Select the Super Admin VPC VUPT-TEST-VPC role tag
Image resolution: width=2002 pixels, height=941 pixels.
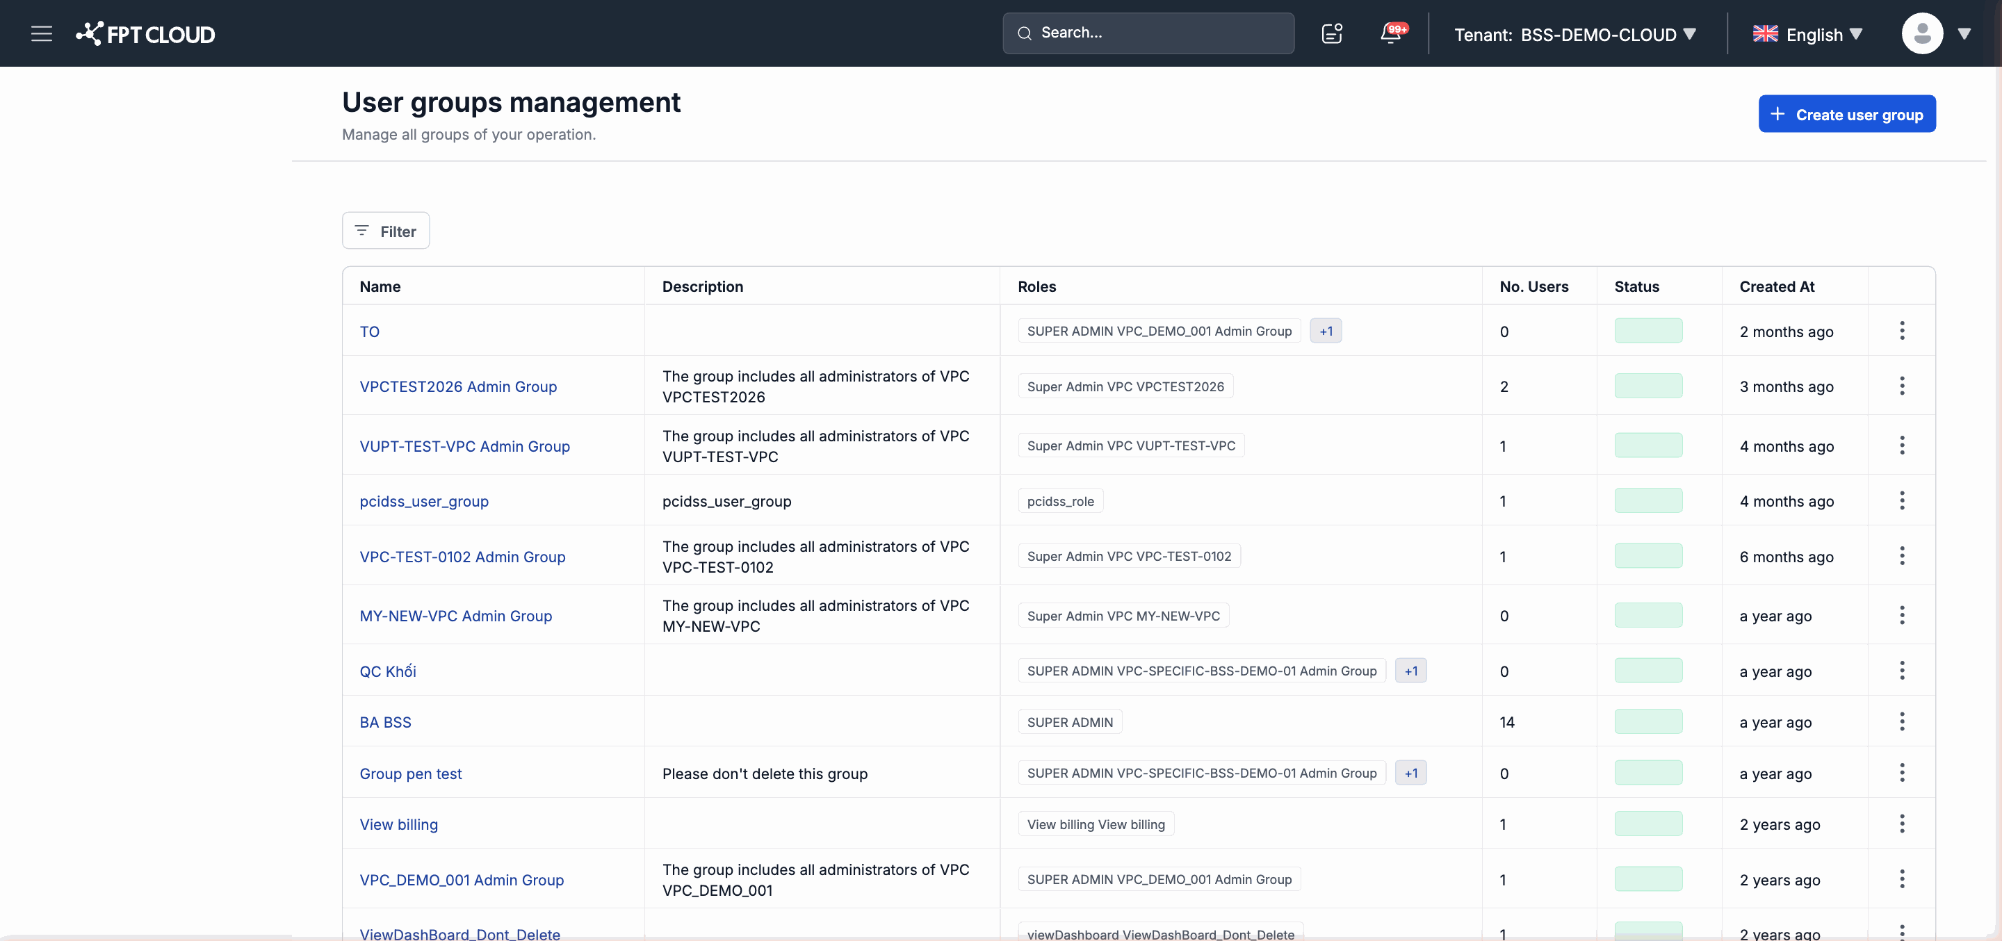(x=1131, y=446)
